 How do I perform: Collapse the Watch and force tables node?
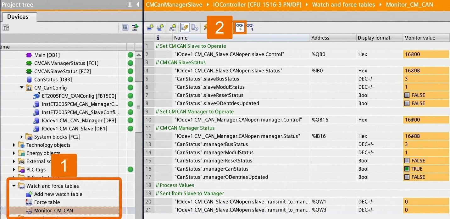(14, 186)
